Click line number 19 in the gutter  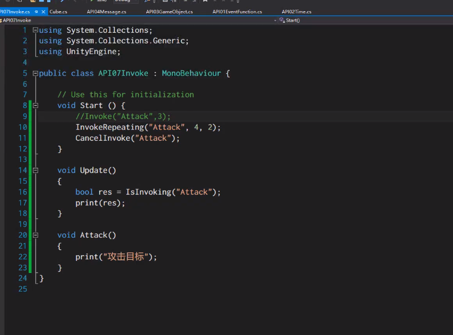click(22, 224)
